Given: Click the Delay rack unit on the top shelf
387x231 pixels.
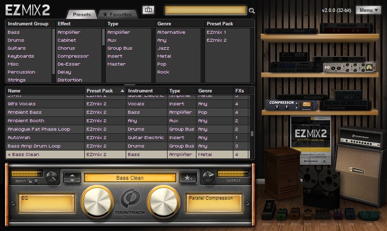Looking at the screenshot, I should pyautogui.click(x=291, y=31).
